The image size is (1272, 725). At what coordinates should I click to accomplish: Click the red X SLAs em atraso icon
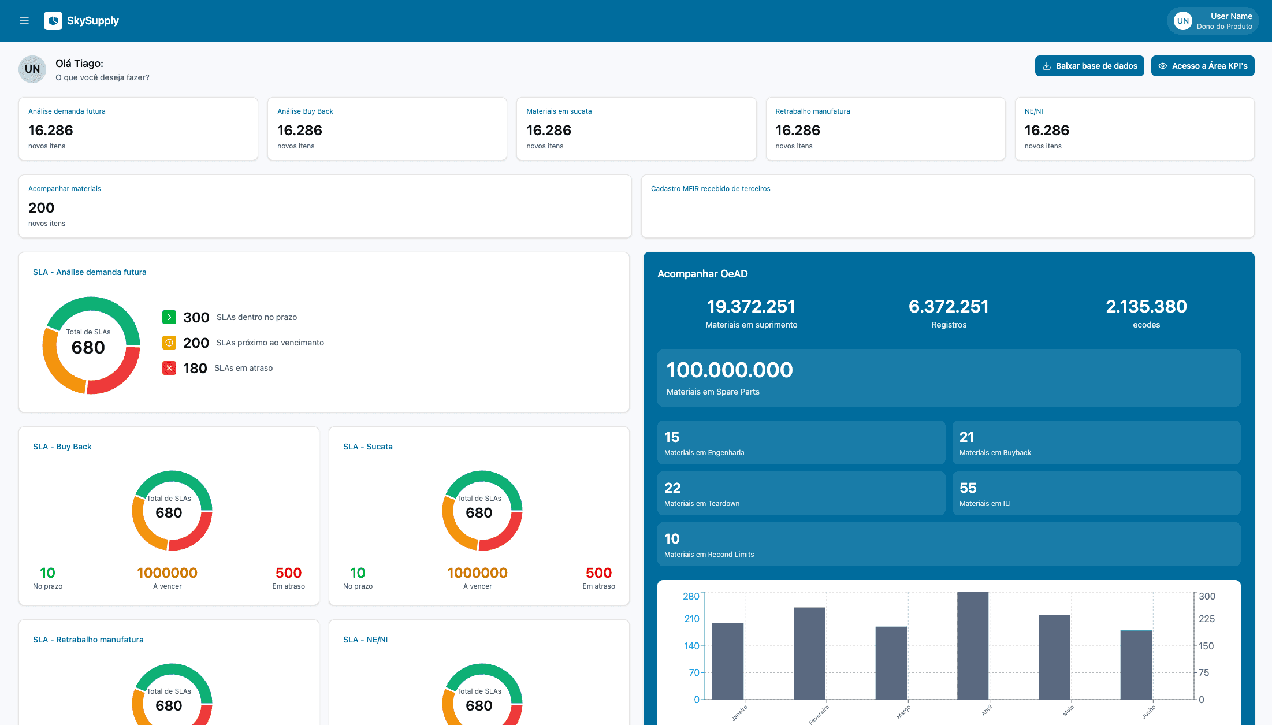pos(169,368)
